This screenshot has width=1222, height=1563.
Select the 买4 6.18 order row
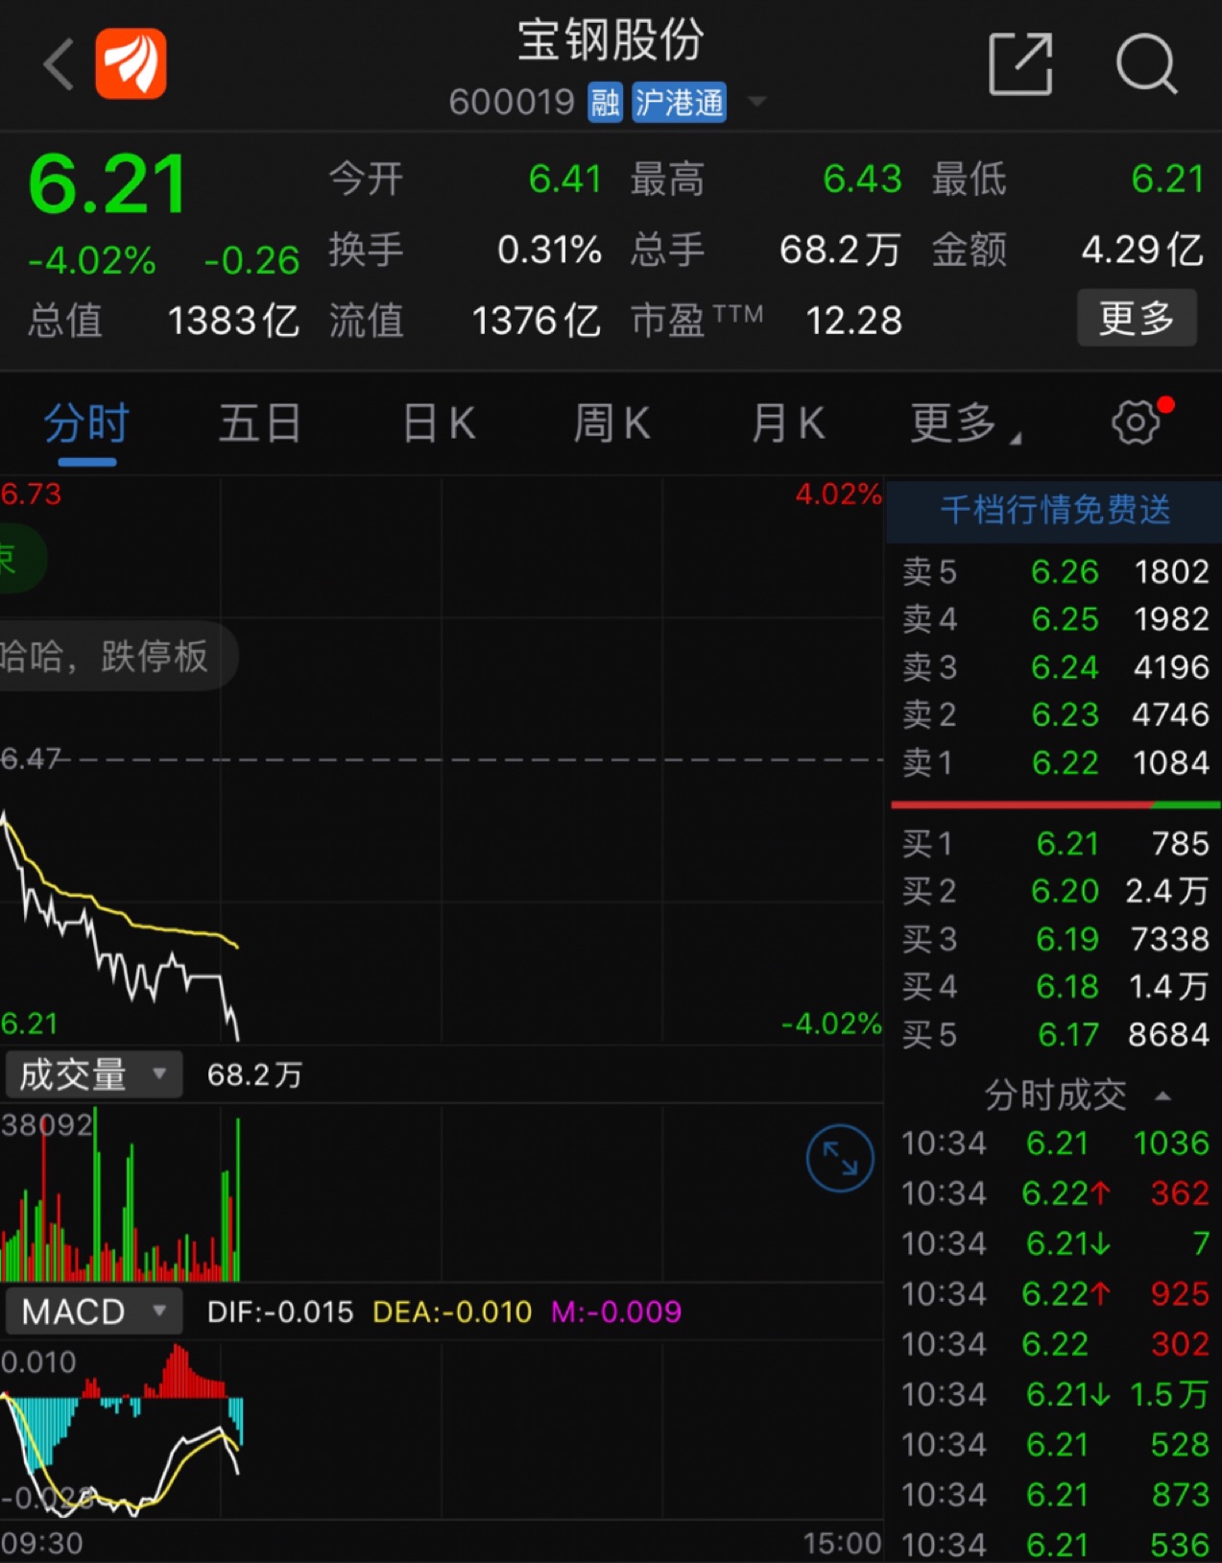click(x=1055, y=987)
